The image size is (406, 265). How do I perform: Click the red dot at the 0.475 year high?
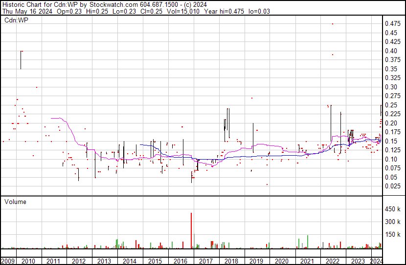click(333, 24)
